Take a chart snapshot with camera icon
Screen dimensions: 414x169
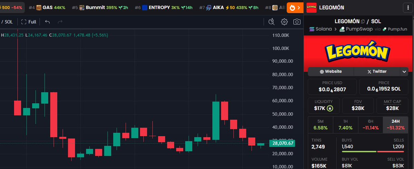(x=297, y=22)
